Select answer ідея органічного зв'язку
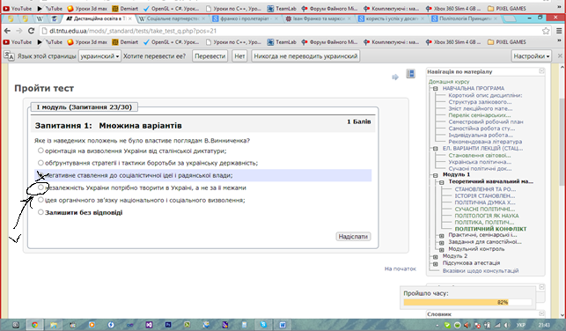This screenshot has height=331, width=566. tap(40, 200)
